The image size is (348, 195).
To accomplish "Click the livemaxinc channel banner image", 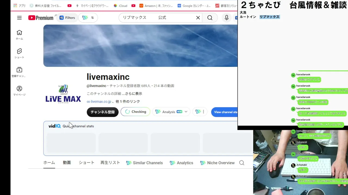I will click(140, 45).
